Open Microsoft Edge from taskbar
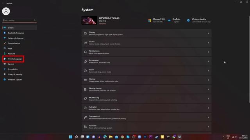Screen dimensions: 250x140 (x=105, y=137)
